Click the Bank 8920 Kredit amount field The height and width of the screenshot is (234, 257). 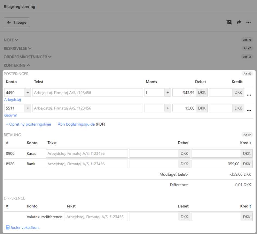click(216, 164)
